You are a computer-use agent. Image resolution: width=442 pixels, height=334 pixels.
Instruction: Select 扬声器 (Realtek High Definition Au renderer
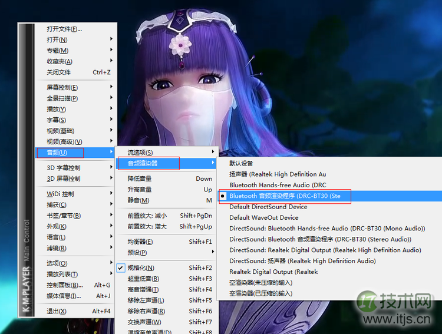coord(330,174)
